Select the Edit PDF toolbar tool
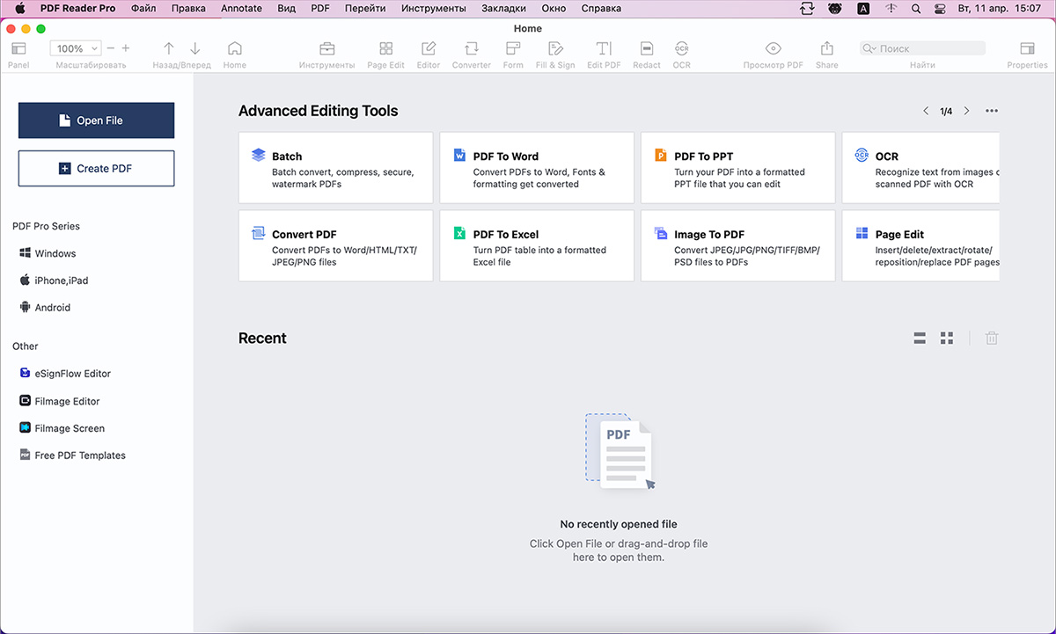 click(x=604, y=48)
